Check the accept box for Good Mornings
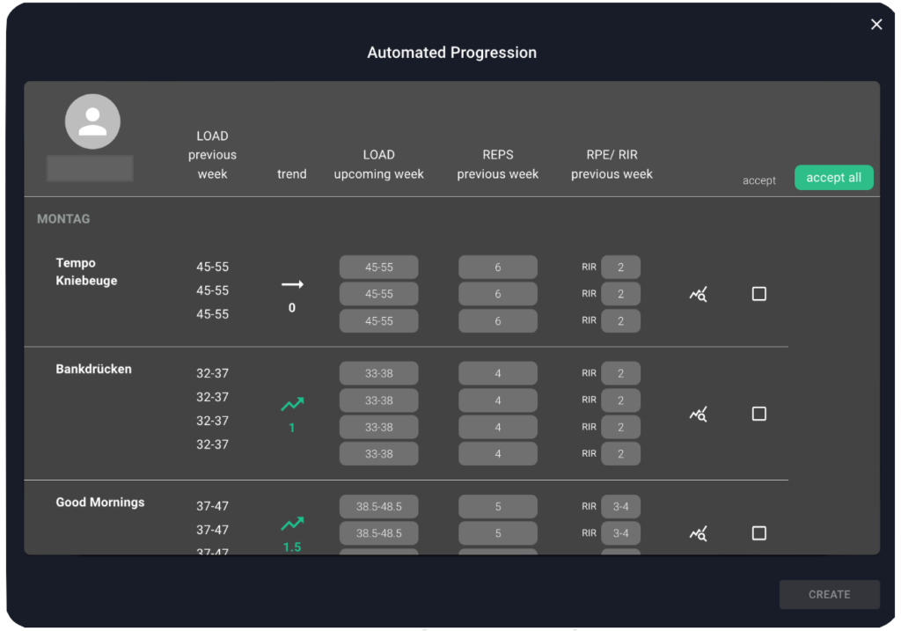Viewport: 901px width, 631px height. coord(759,533)
